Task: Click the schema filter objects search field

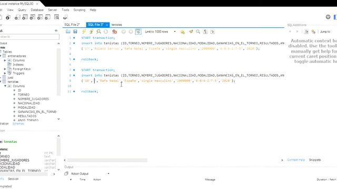Action: [x=29, y=37]
